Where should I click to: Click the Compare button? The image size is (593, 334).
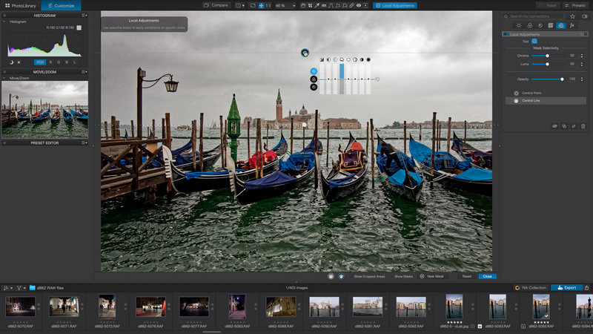tap(216, 5)
